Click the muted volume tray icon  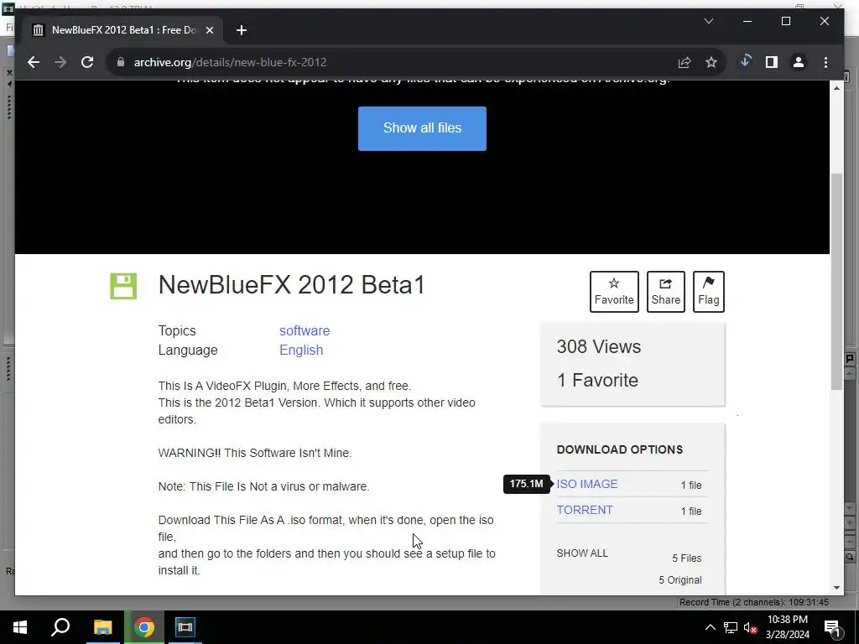point(751,627)
